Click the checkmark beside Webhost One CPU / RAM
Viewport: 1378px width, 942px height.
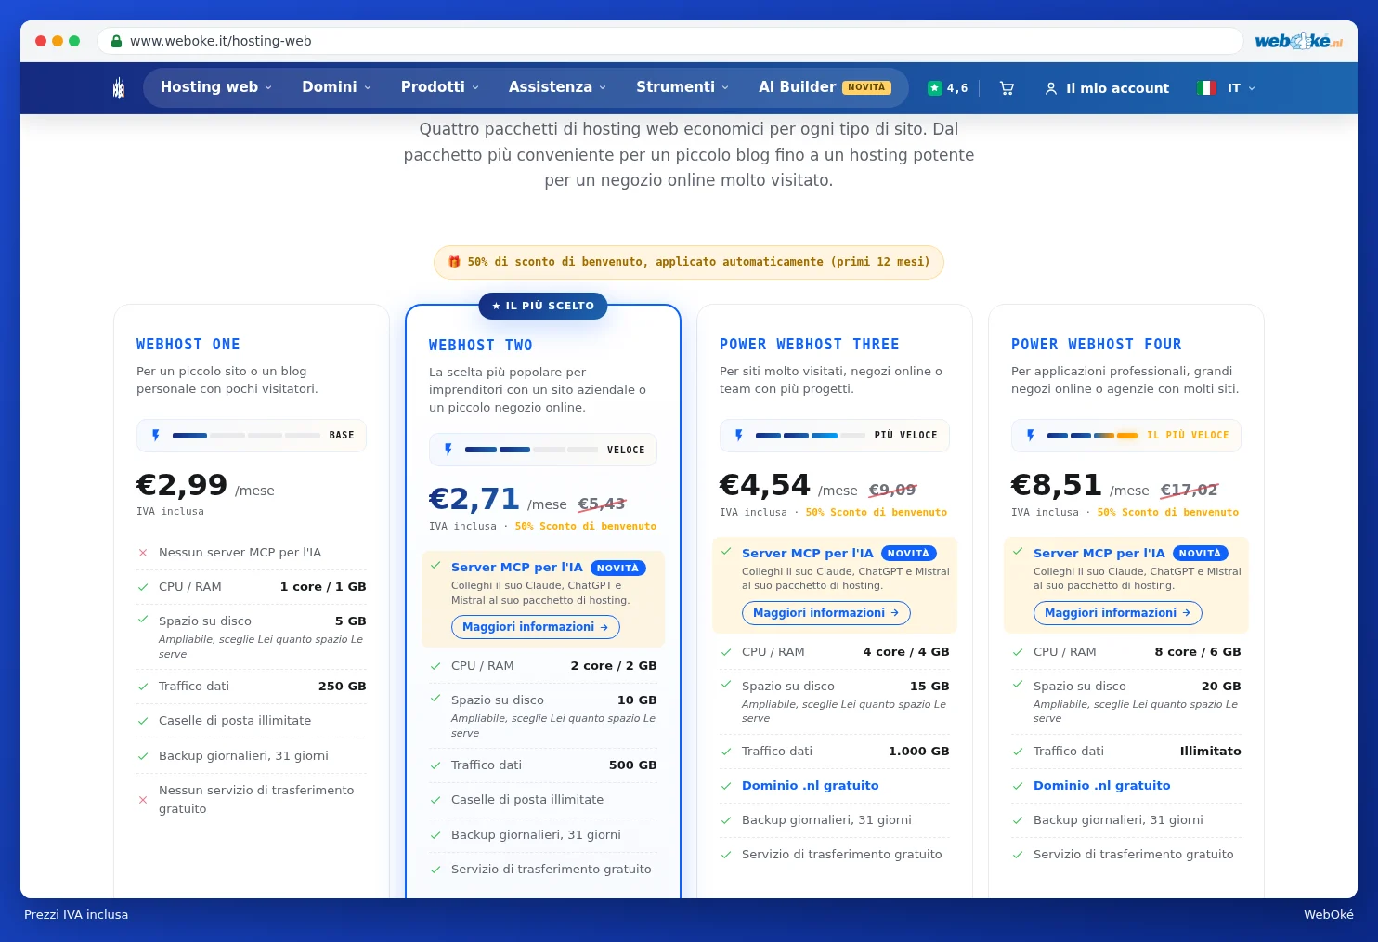click(x=143, y=587)
